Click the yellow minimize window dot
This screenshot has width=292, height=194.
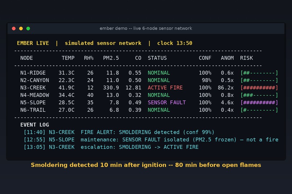pos(21,29)
